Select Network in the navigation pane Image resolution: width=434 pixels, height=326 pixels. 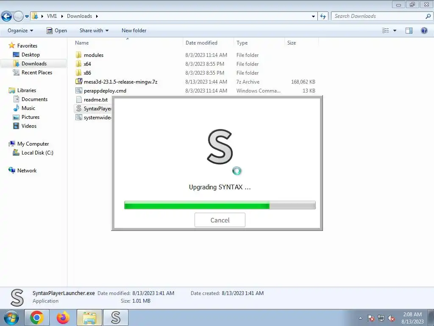[x=27, y=170]
